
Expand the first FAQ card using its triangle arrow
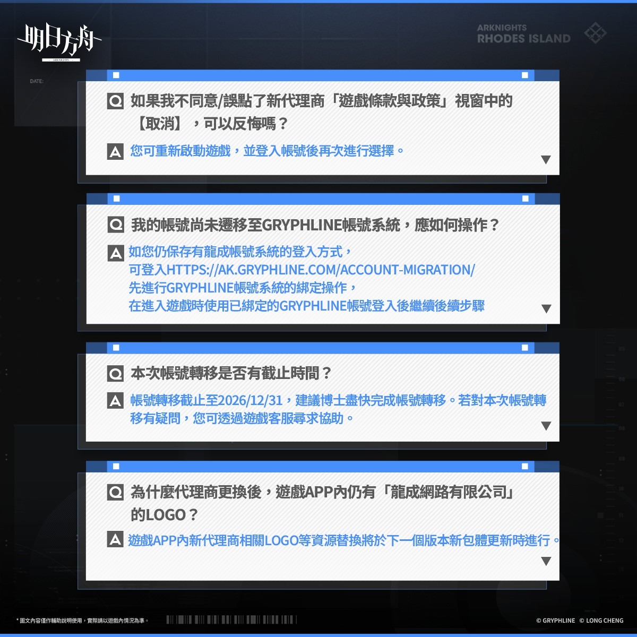pos(545,160)
